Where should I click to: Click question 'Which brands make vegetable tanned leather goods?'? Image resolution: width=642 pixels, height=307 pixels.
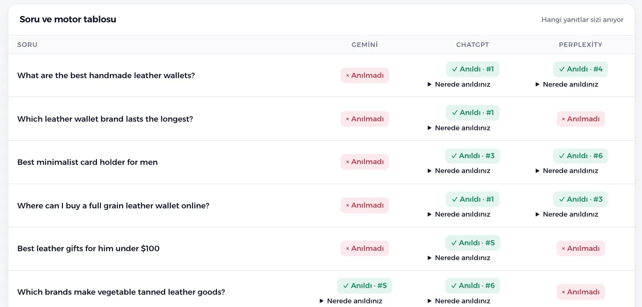pos(121,292)
